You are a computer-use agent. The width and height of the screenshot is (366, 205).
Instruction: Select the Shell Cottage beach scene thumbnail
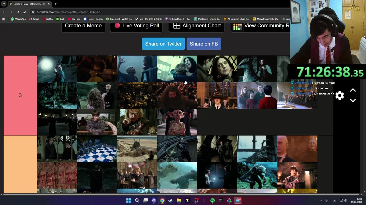137,149
